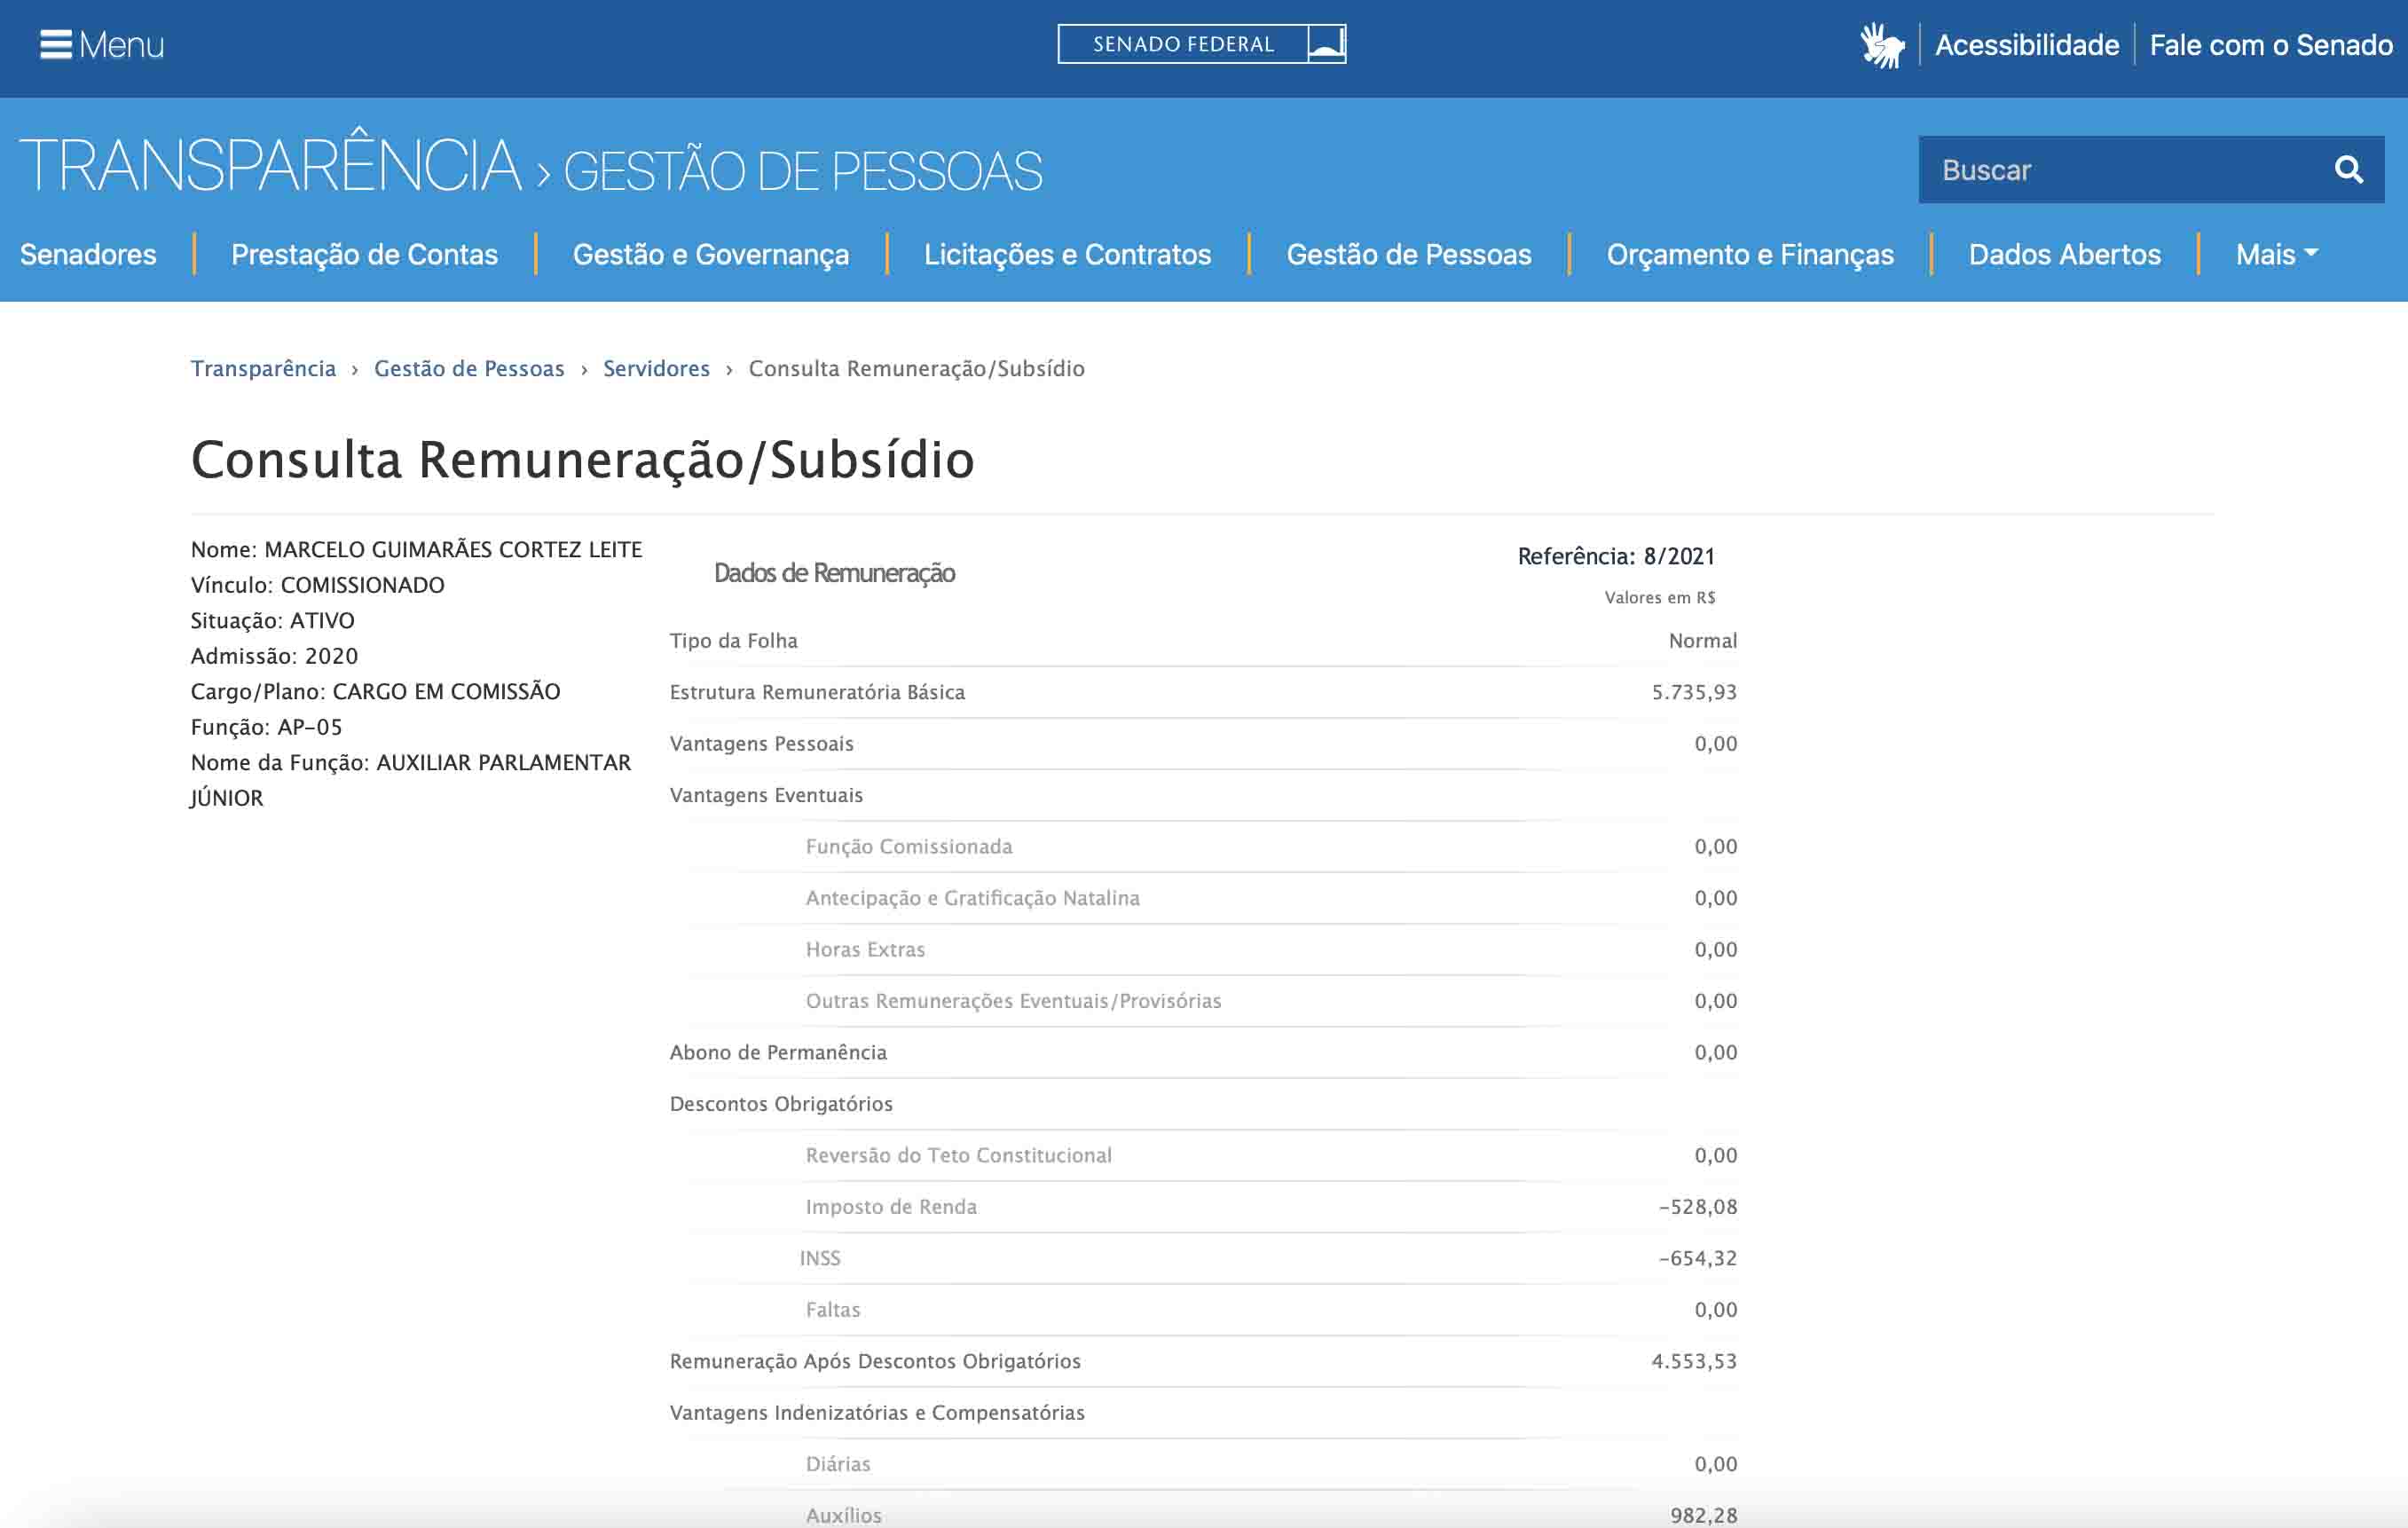
Task: Go to Servidores breadcrumb link
Action: coord(656,369)
